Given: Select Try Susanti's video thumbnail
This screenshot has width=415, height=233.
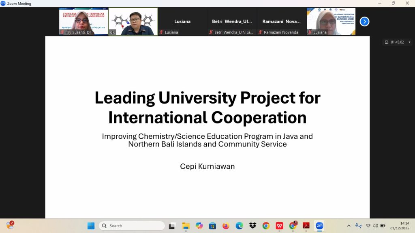Looking at the screenshot, I should tap(83, 21).
